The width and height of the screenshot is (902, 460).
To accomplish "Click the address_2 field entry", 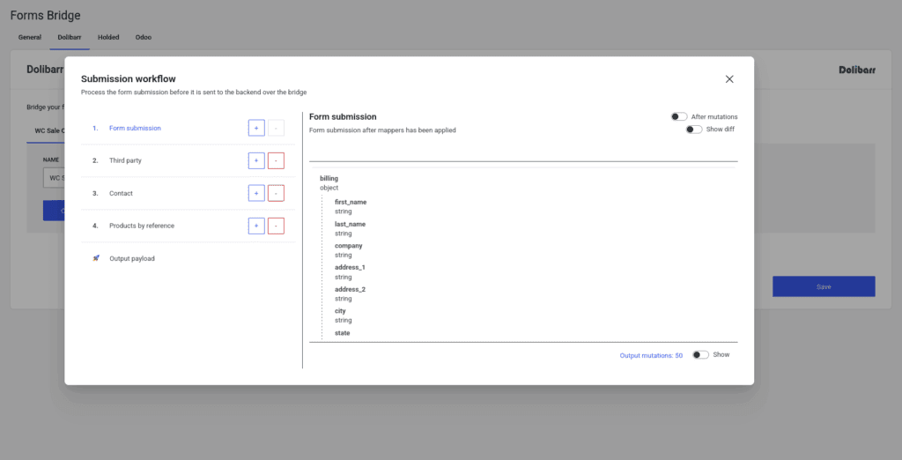I will [350, 293].
